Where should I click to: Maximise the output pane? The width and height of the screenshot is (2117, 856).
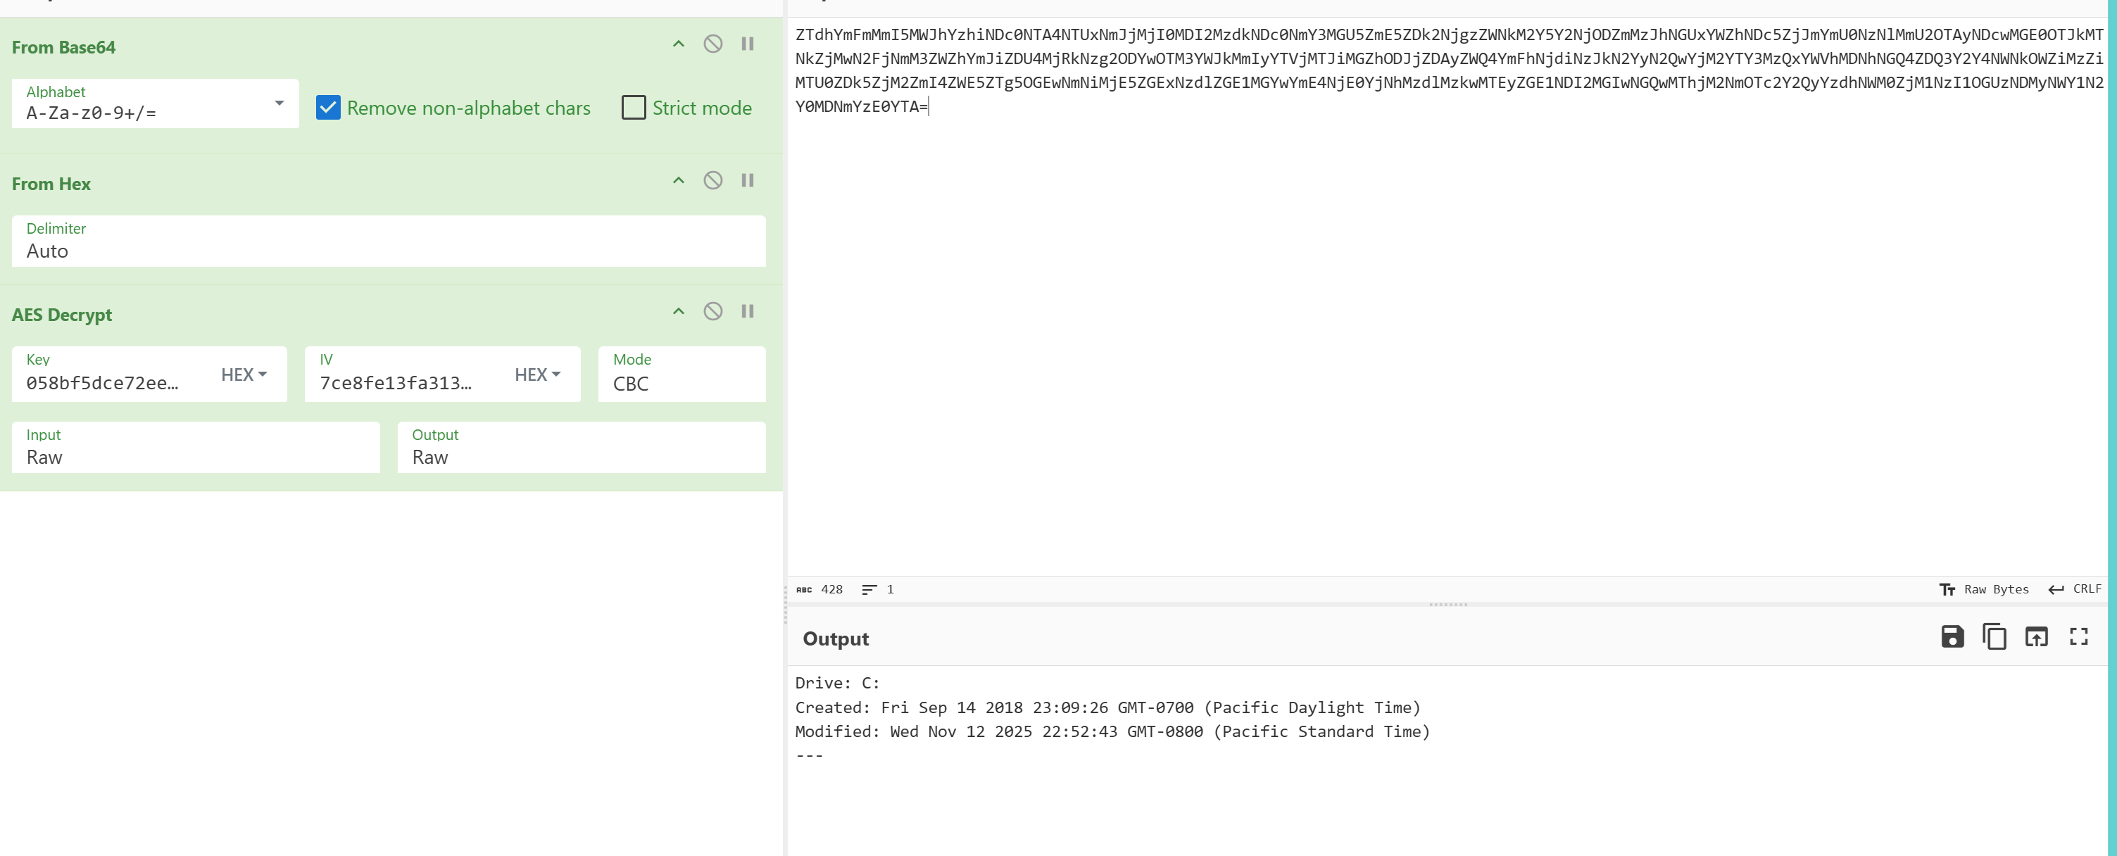pos(2078,636)
